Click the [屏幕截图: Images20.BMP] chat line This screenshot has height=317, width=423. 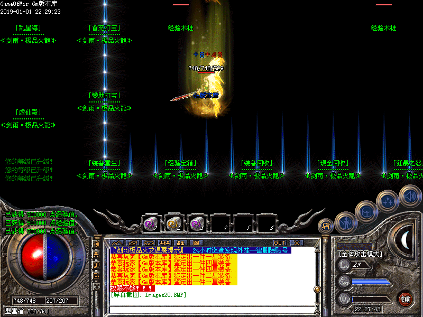pos(149,295)
